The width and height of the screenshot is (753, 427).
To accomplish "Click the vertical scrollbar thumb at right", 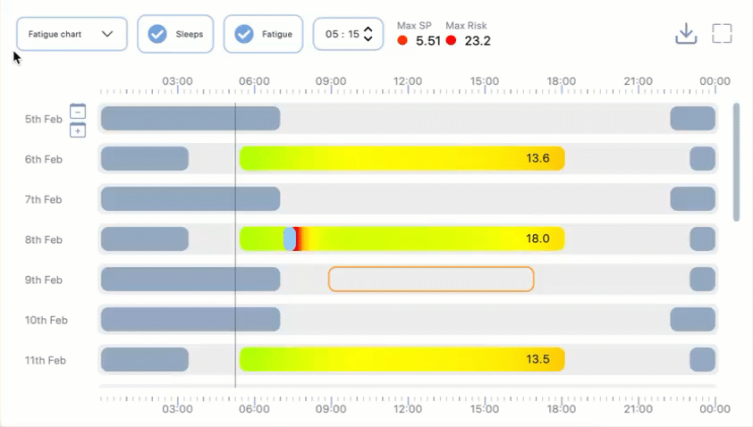I will (x=736, y=163).
